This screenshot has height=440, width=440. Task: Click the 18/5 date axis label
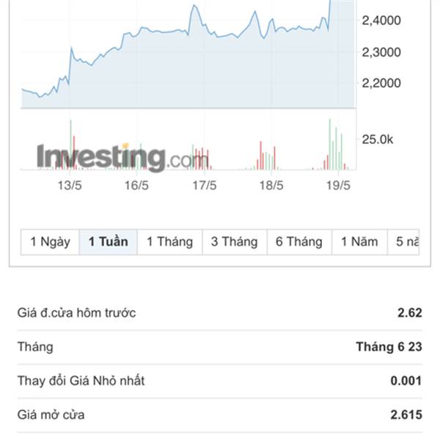(271, 186)
